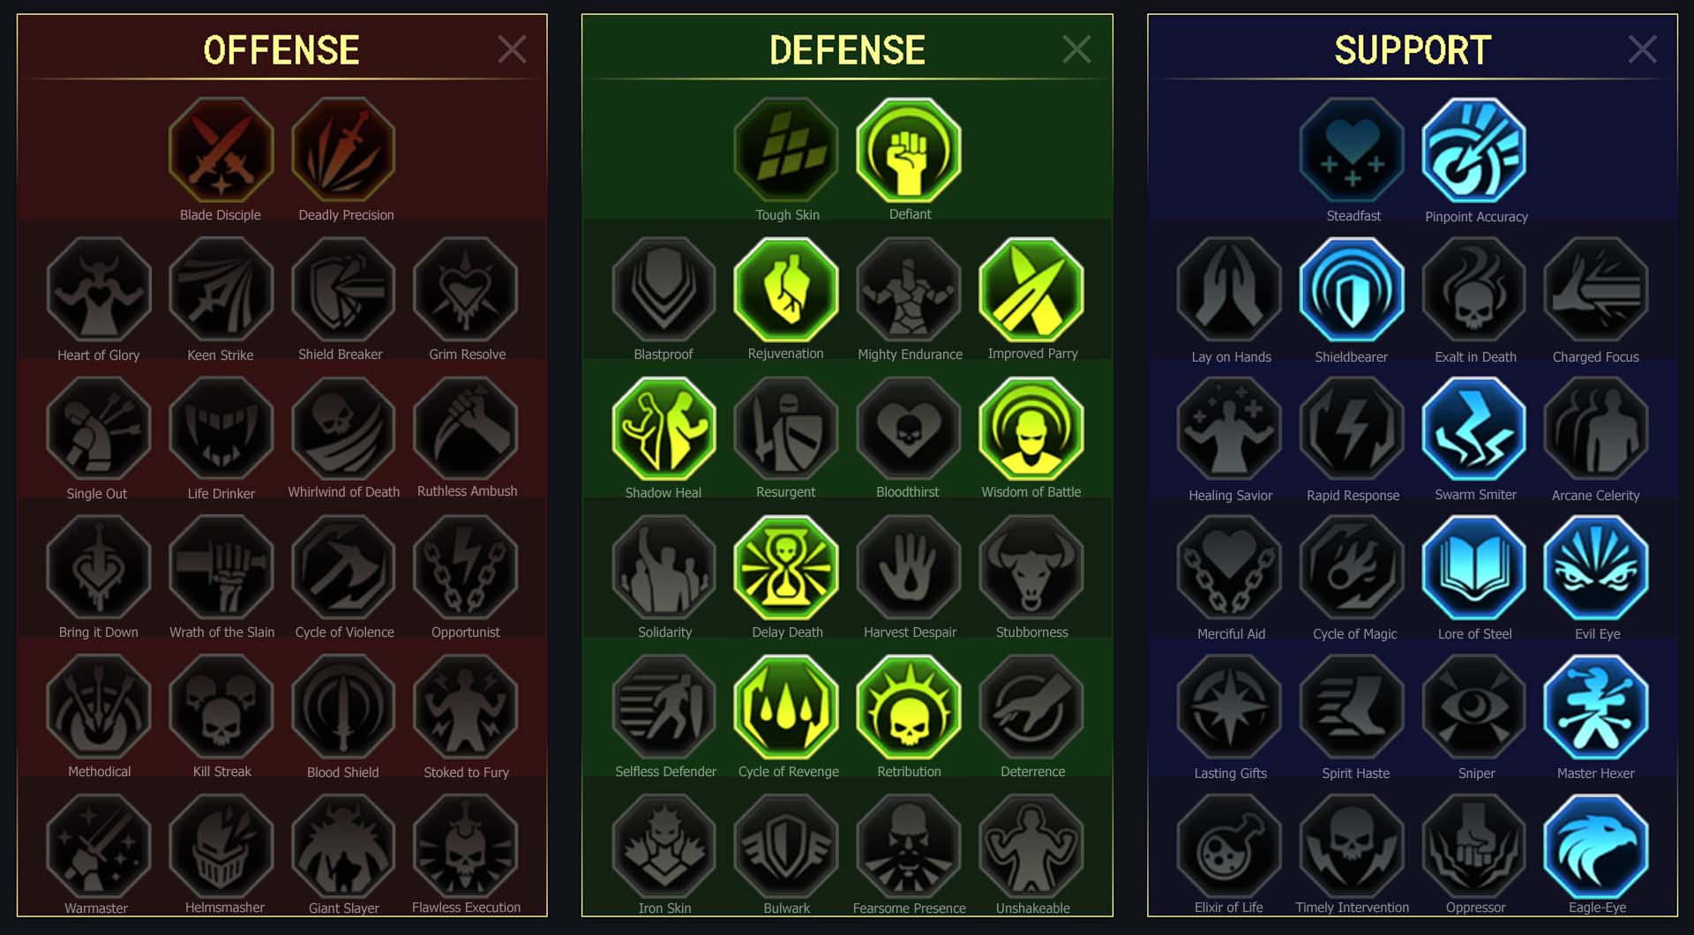Click the Defense panel header title
Viewport: 1694px width, 935px height.
[847, 50]
